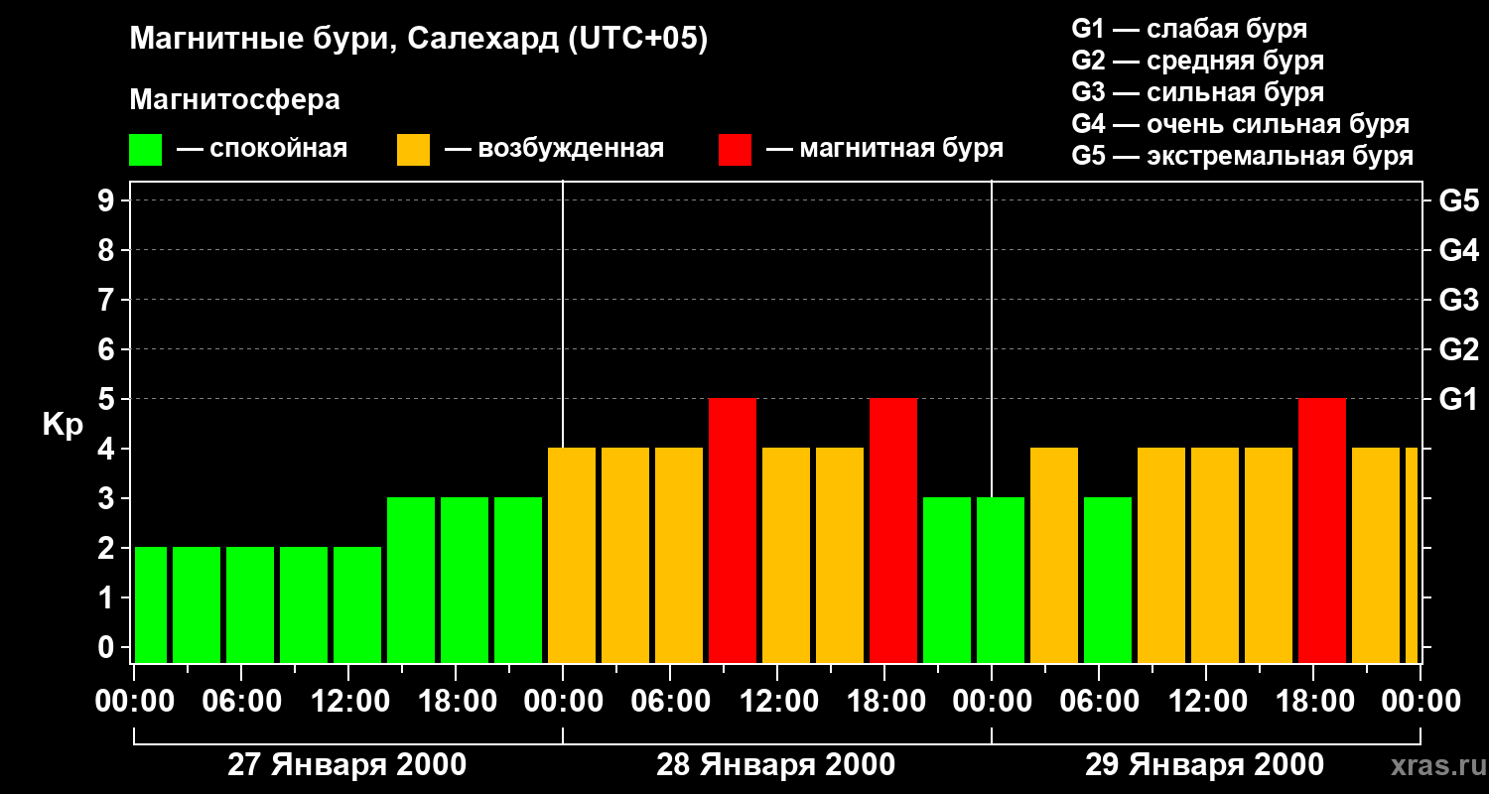Click the 06:00 time label under 28 January
1489x794 pixels.
coord(670,702)
